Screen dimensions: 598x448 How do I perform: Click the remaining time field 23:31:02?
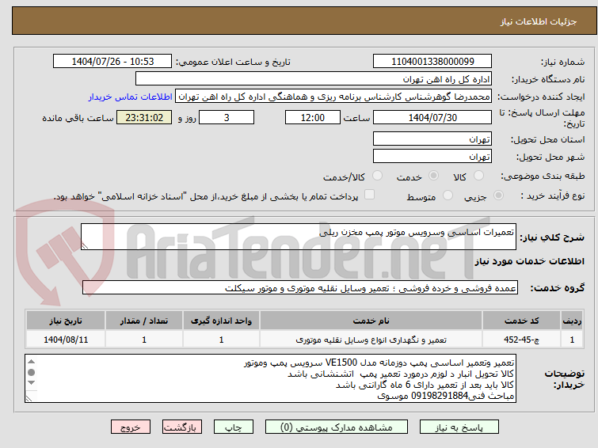[x=144, y=117]
